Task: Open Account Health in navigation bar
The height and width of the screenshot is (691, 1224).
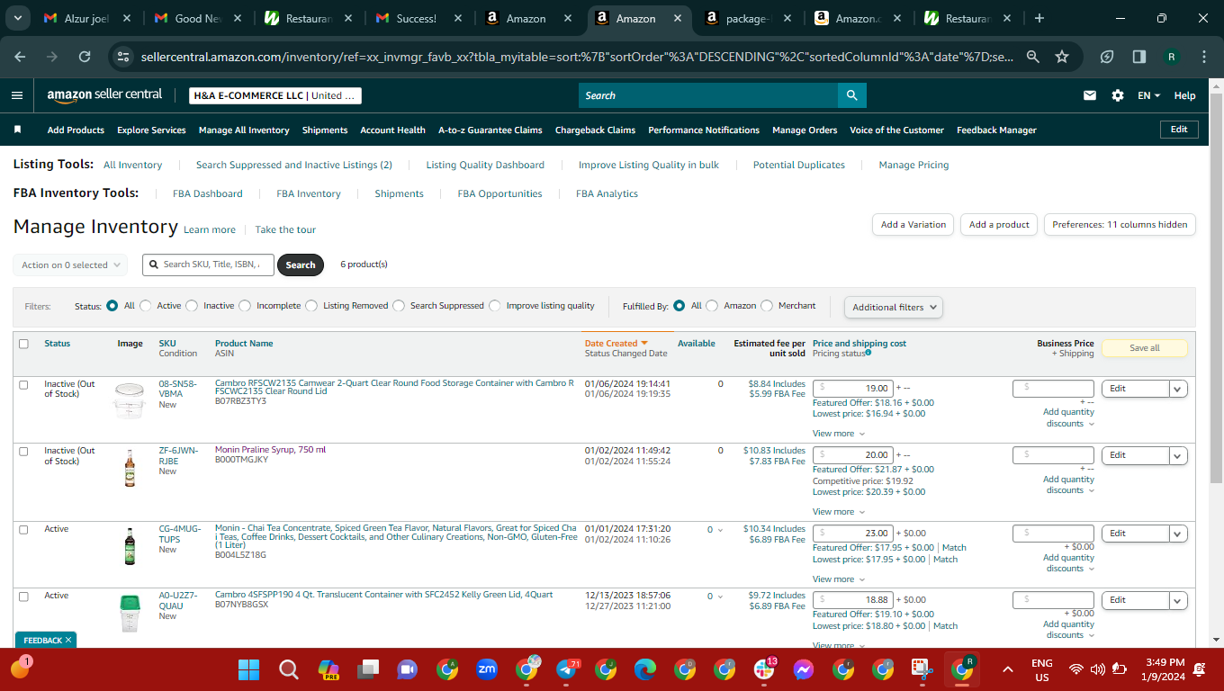Action: [x=392, y=130]
